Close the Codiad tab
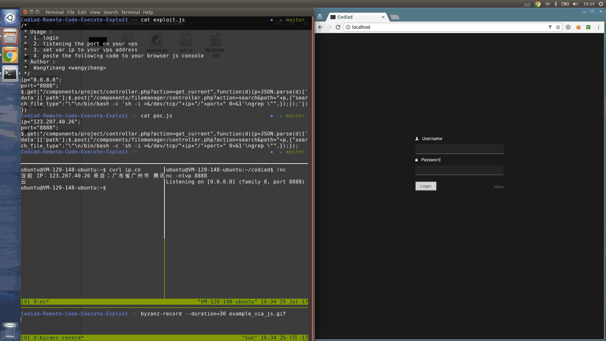Image resolution: width=606 pixels, height=341 pixels. click(383, 17)
